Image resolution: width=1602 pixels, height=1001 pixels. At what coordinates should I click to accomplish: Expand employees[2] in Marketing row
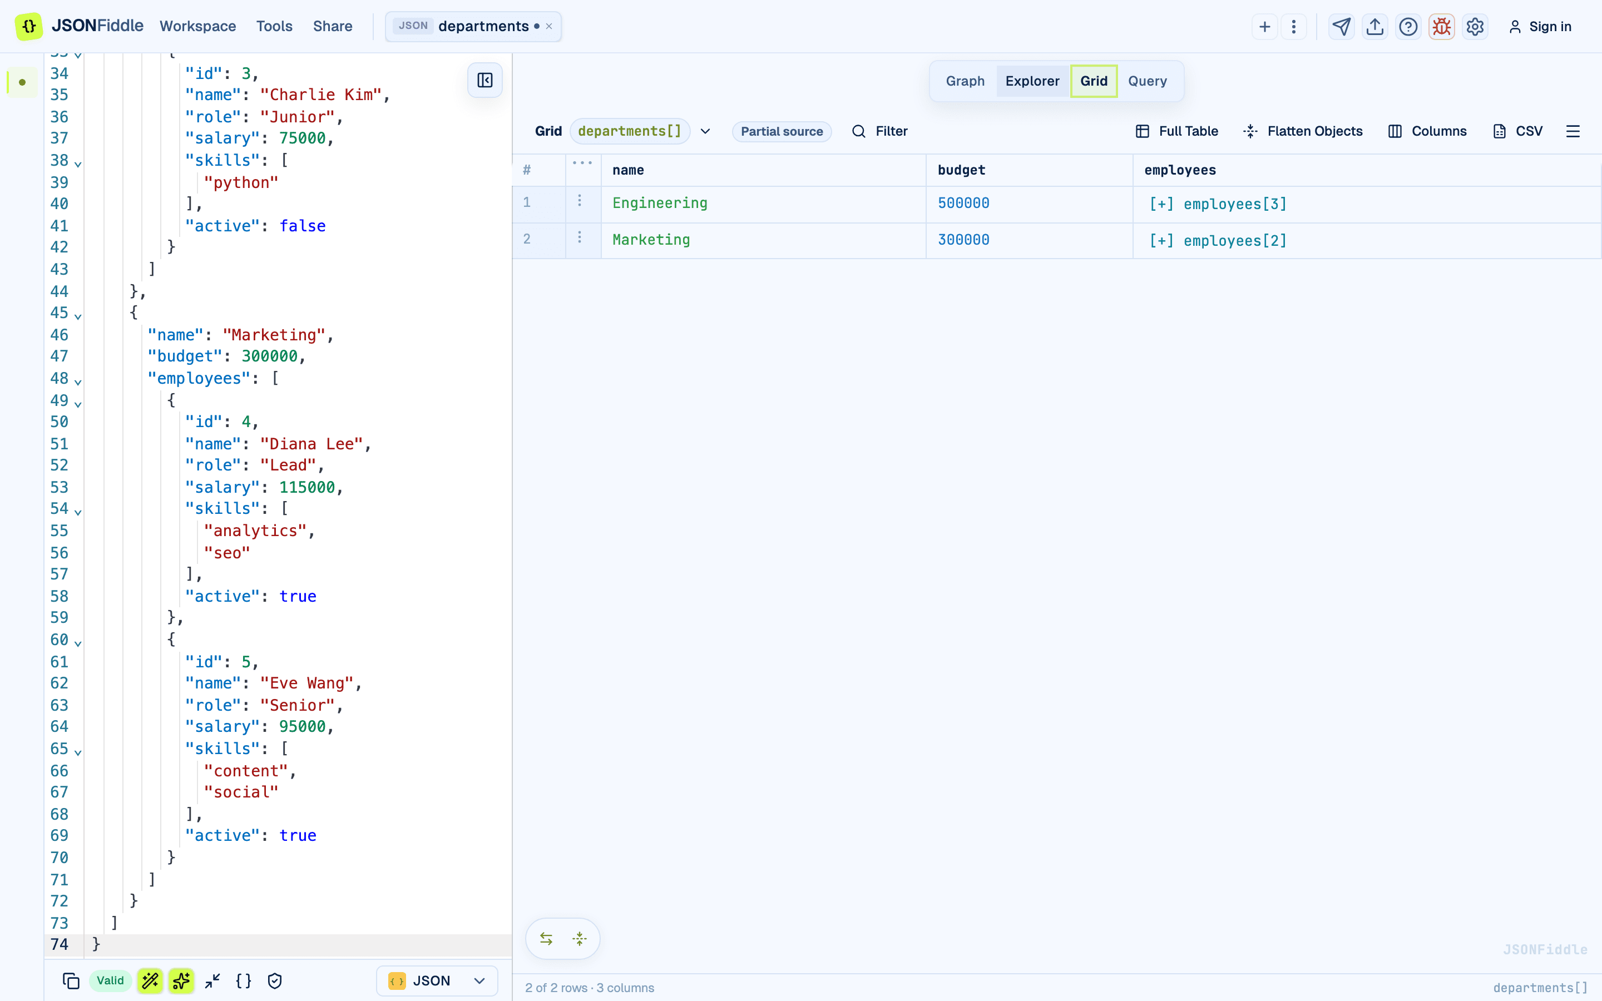coord(1218,240)
